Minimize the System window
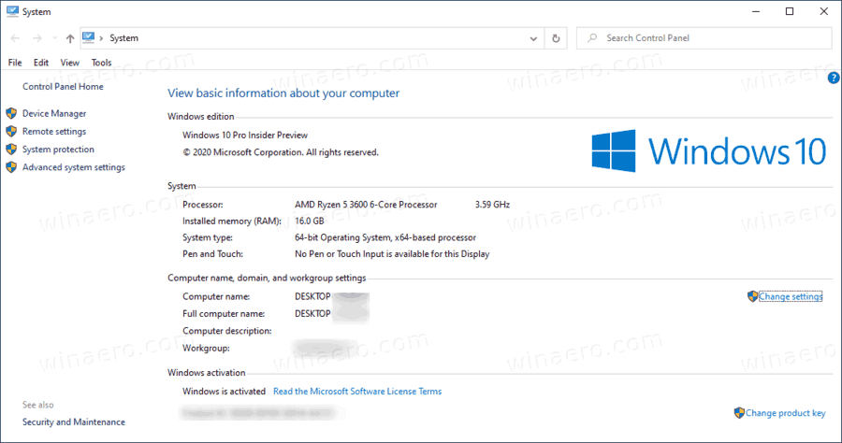Viewport: 842px width, 443px height. pyautogui.click(x=756, y=11)
